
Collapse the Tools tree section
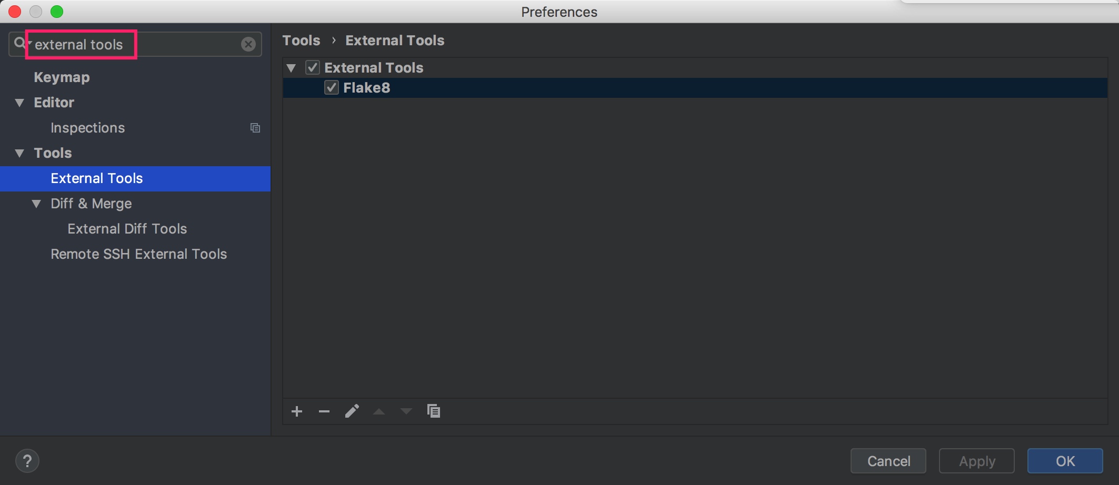[x=20, y=153]
